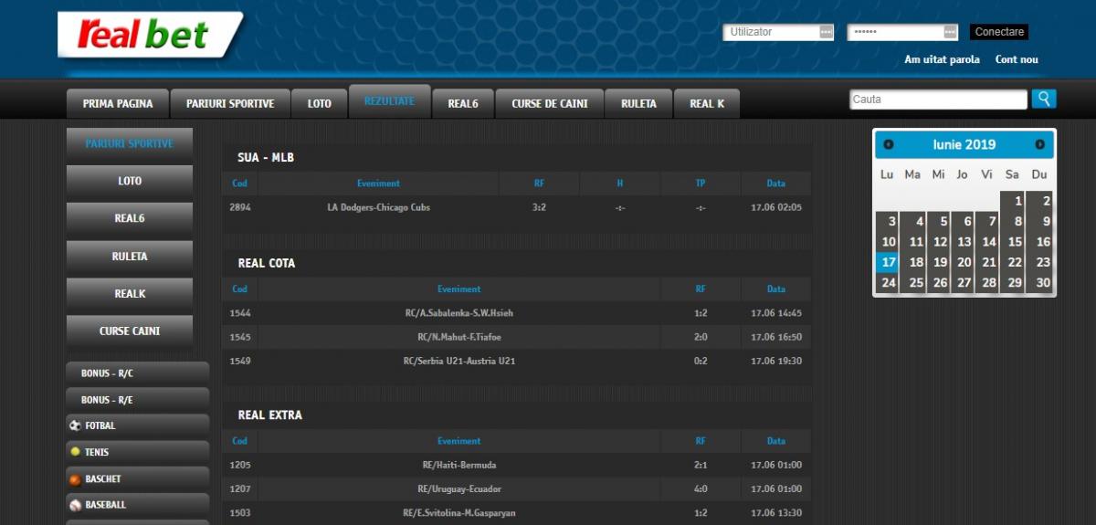
Task: Focus the password input field
Action: [903, 32]
